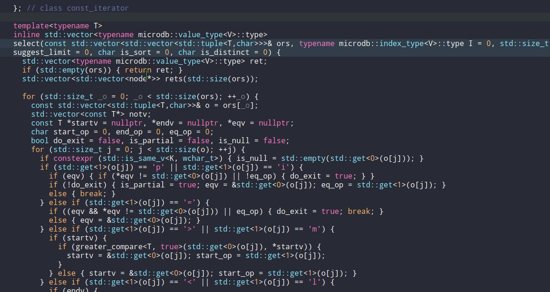Click the 'l' character literal
This screenshot has height=292, width=550.
pyautogui.click(x=314, y=282)
